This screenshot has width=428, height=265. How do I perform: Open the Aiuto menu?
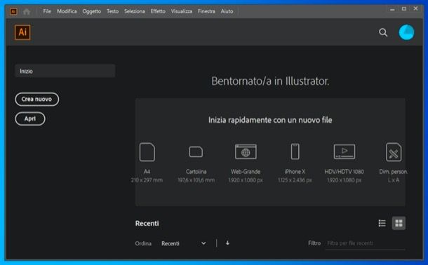pos(227,11)
